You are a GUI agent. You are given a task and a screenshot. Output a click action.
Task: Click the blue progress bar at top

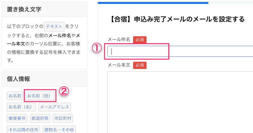(x=153, y=3)
